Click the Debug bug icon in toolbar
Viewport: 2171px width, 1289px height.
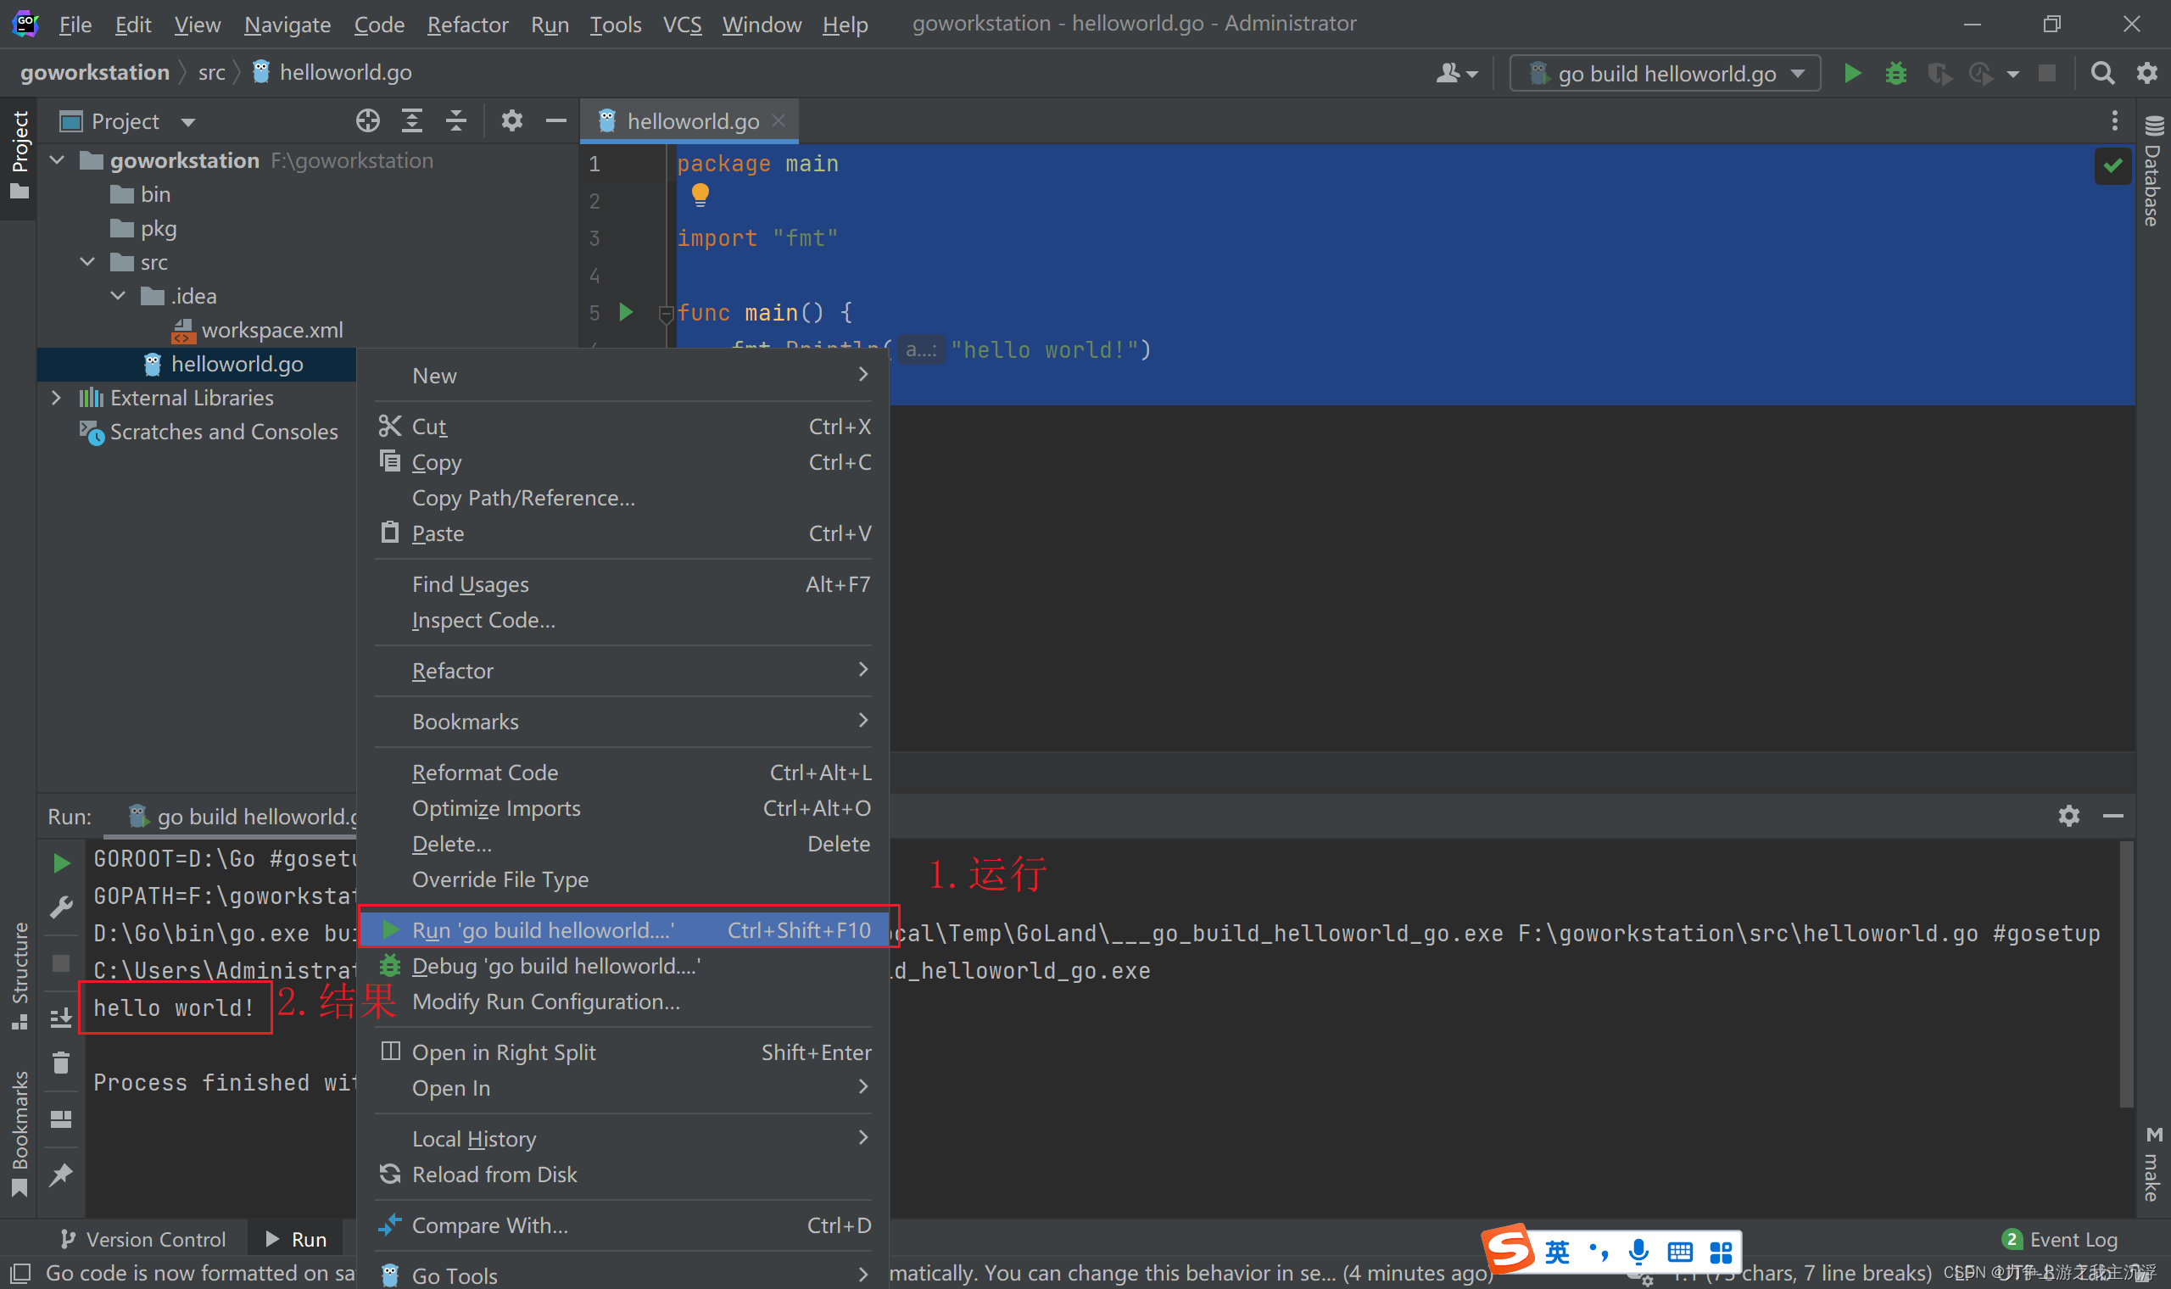(1895, 74)
